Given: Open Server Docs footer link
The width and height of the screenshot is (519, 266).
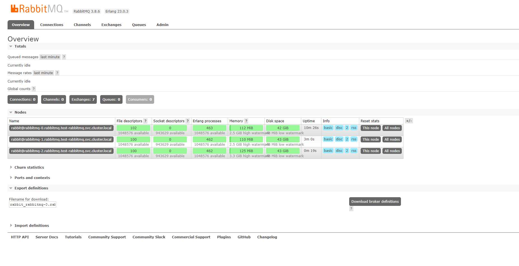Looking at the screenshot, I should [x=47, y=237].
